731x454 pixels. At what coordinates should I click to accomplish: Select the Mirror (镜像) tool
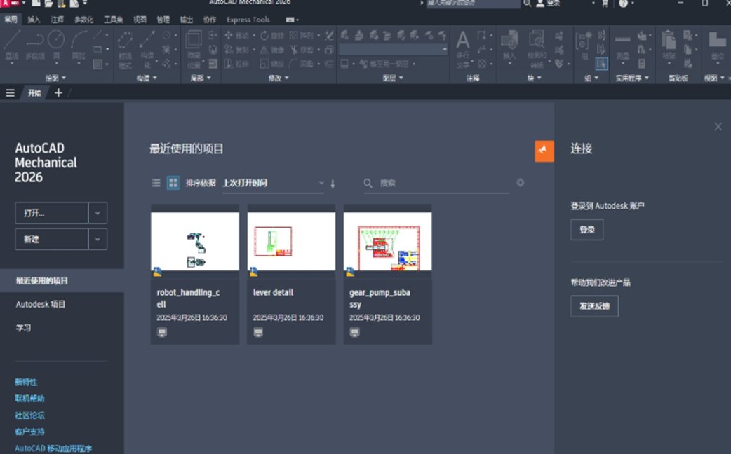pos(271,49)
